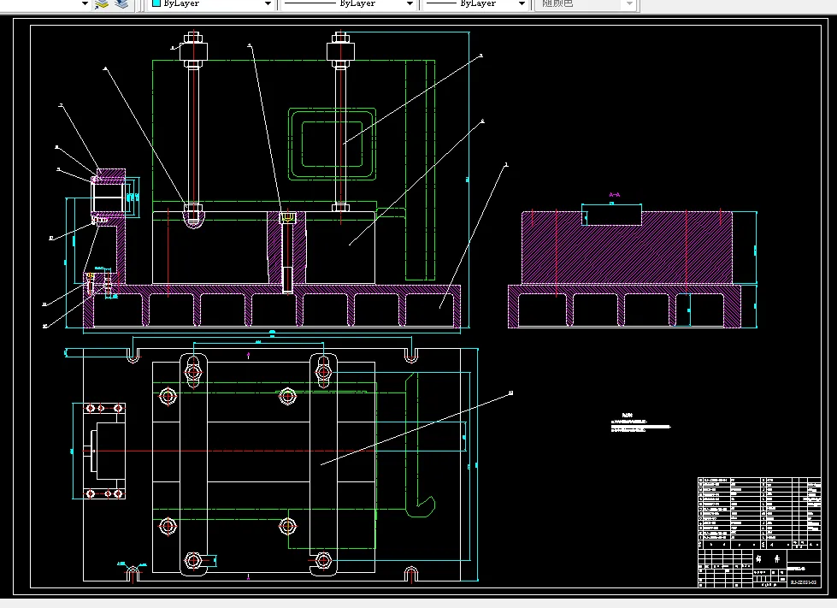
Task: Click the cyan ByLayer color swatch
Action: click(156, 3)
